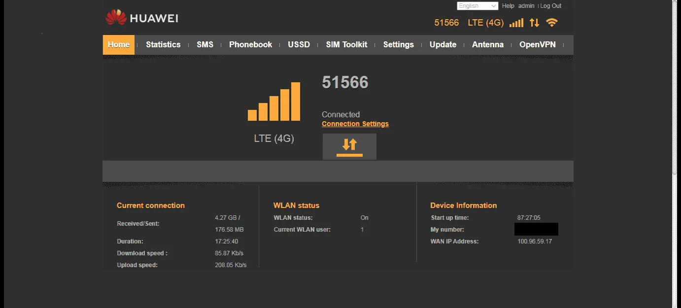Open the Settings tab
Image resolution: width=681 pixels, height=308 pixels.
(399, 45)
